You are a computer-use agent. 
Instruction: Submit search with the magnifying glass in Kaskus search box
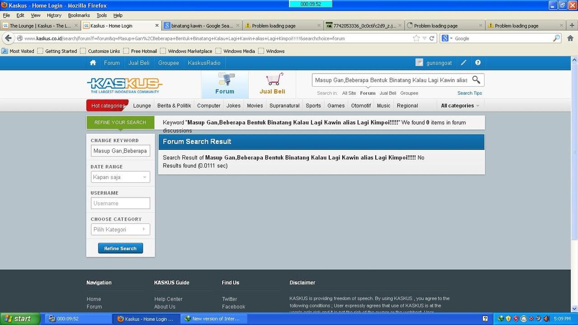[x=476, y=80]
